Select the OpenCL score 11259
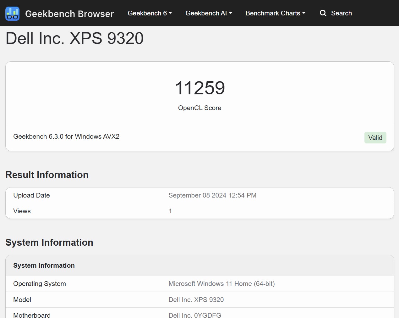 pos(200,88)
